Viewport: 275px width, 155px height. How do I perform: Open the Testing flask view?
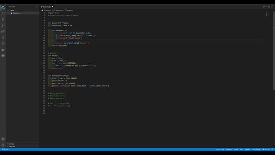[3, 38]
